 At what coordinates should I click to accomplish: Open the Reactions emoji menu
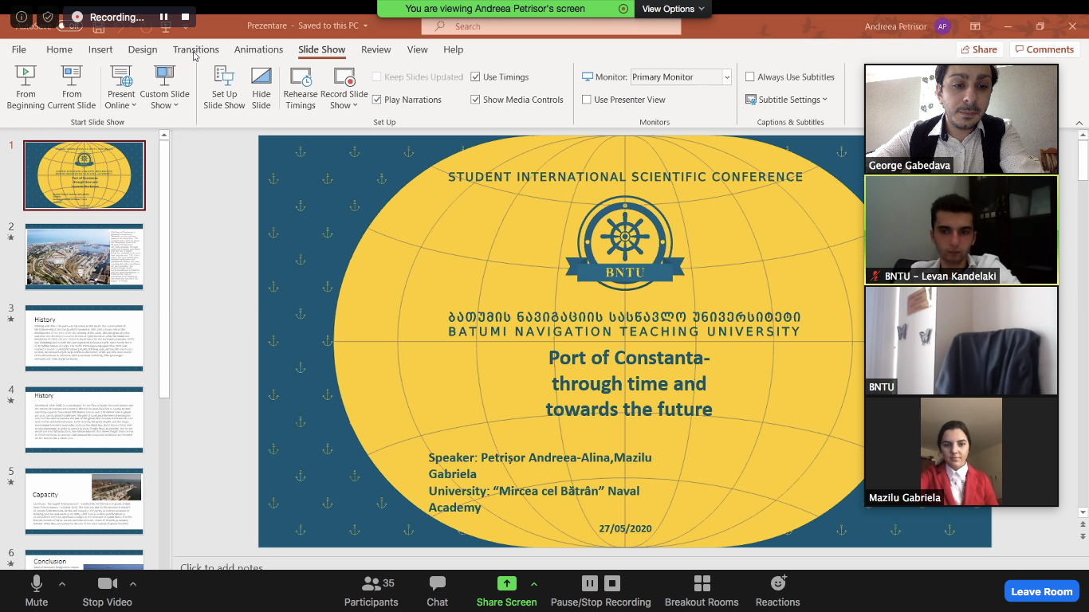click(778, 590)
